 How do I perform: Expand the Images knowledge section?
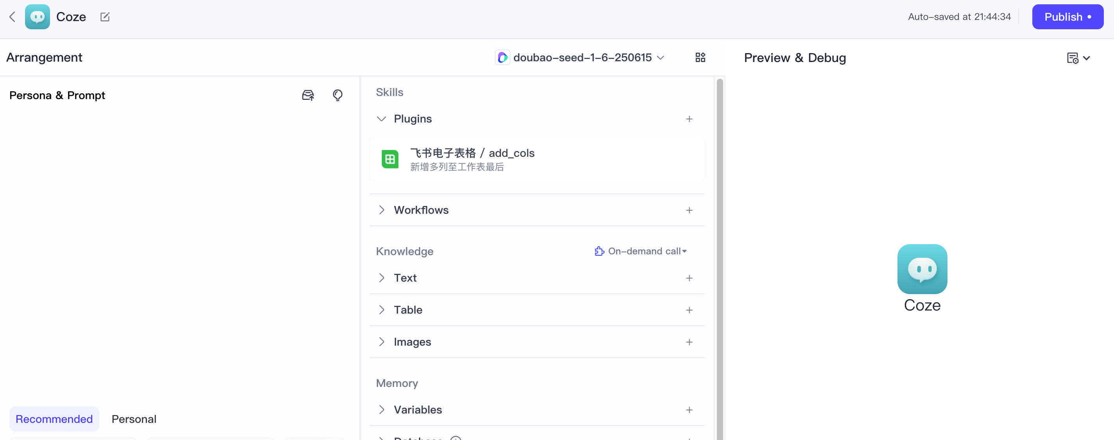tap(381, 342)
